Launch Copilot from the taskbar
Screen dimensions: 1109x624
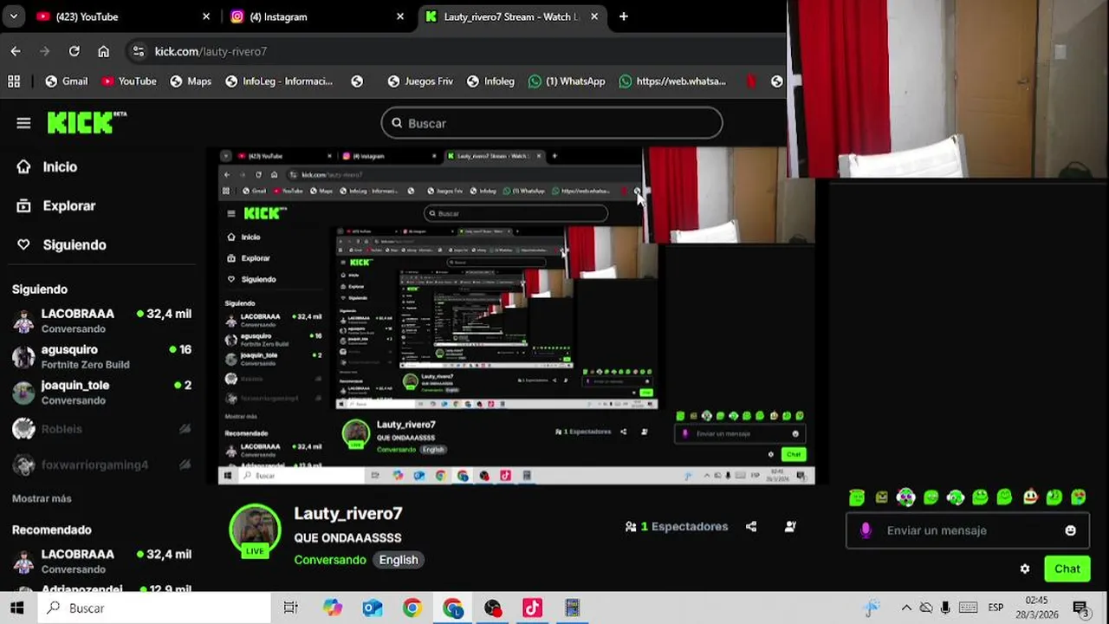point(333,608)
